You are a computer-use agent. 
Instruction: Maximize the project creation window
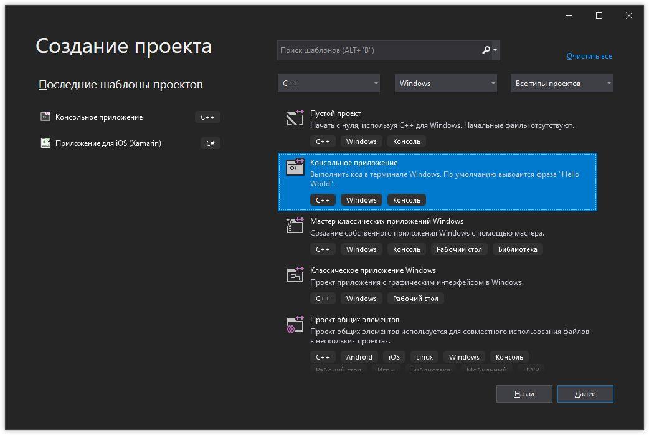coord(599,16)
